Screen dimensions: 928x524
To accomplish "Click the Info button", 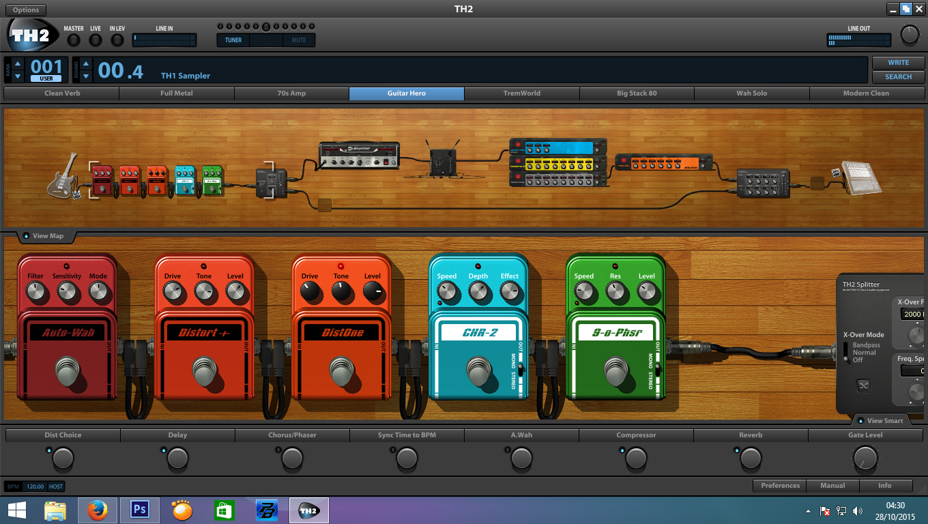I will pos(885,486).
